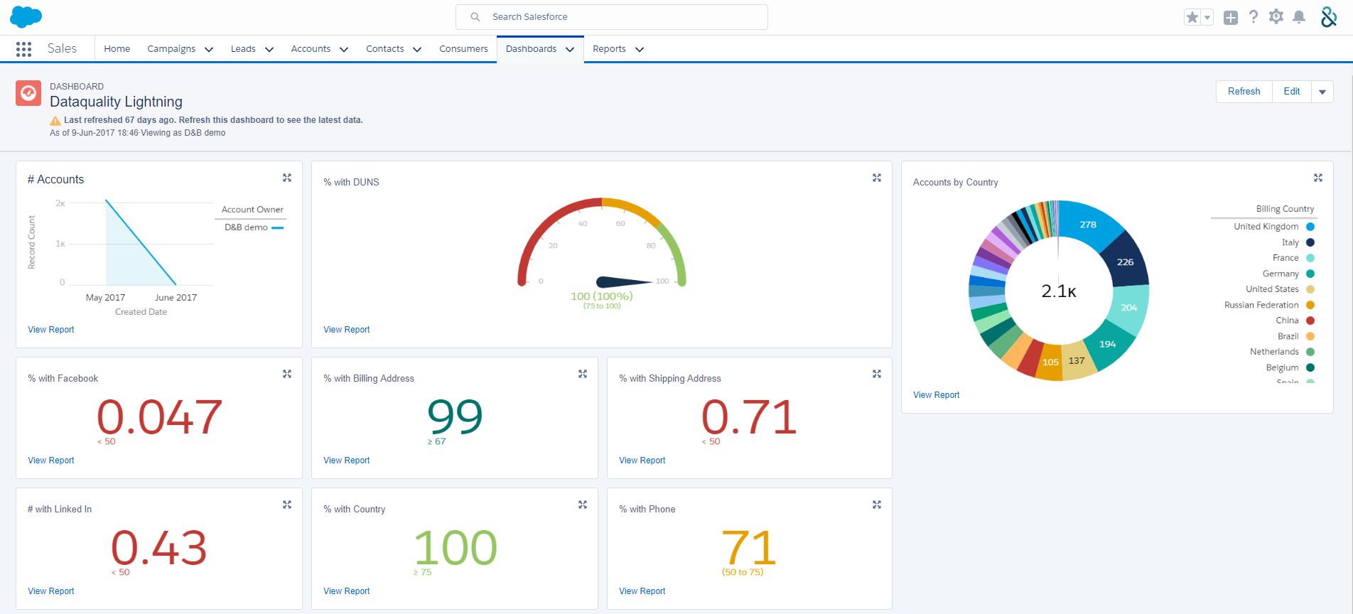View Report for # Accounts

[51, 330]
